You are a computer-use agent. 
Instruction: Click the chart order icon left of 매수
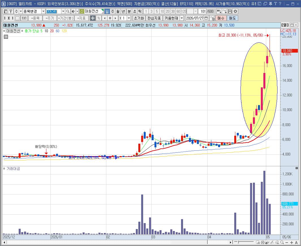tap(212, 18)
